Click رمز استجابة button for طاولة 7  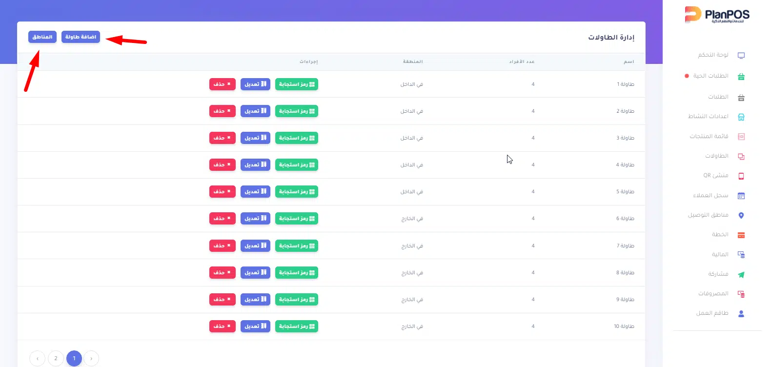(297, 246)
